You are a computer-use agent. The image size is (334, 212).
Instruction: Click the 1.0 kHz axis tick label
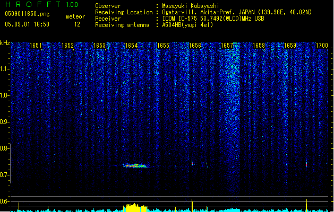tap(5, 95)
